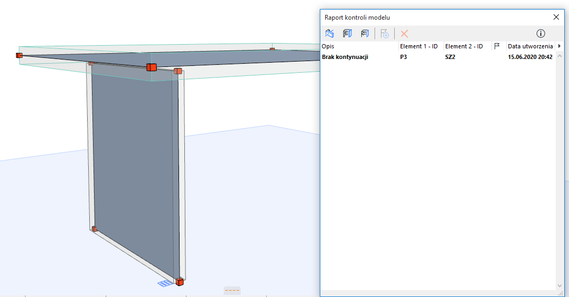Select the Brak kontynuacji report row
The width and height of the screenshot is (569, 297).
[x=438, y=57]
